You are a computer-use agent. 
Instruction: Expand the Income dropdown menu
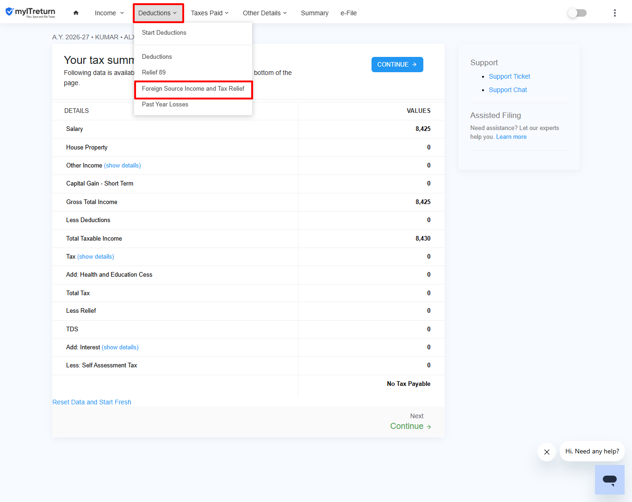tap(109, 13)
